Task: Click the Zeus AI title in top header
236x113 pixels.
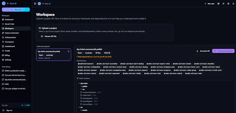Action: [47, 4]
